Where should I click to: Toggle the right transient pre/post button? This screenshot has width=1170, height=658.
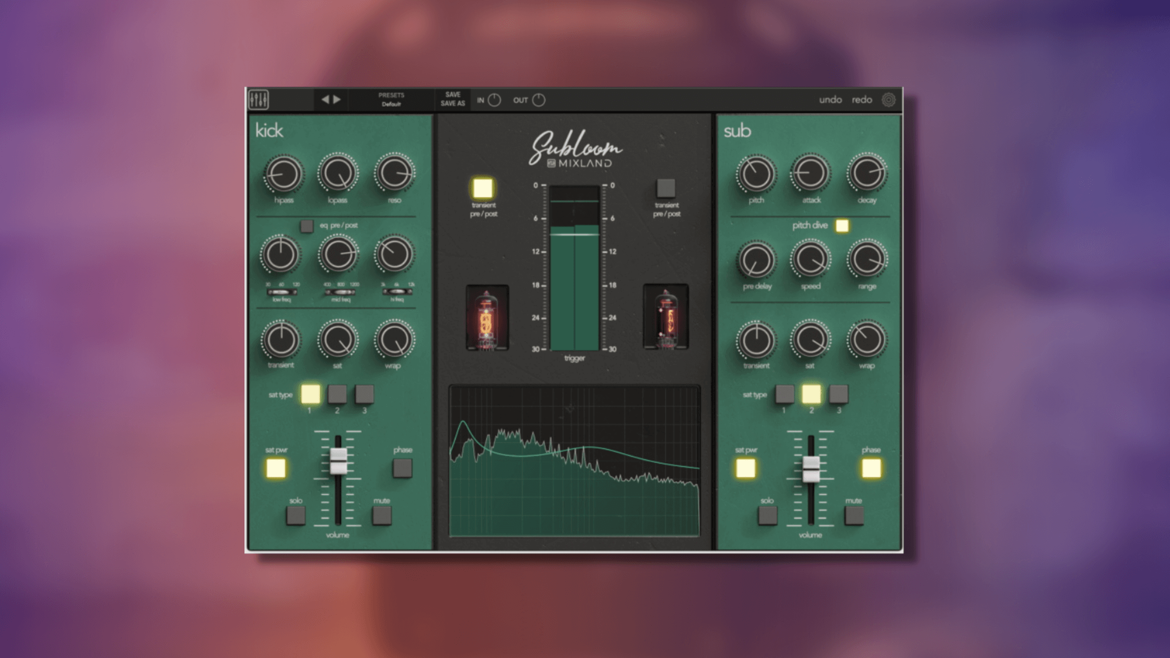[666, 188]
